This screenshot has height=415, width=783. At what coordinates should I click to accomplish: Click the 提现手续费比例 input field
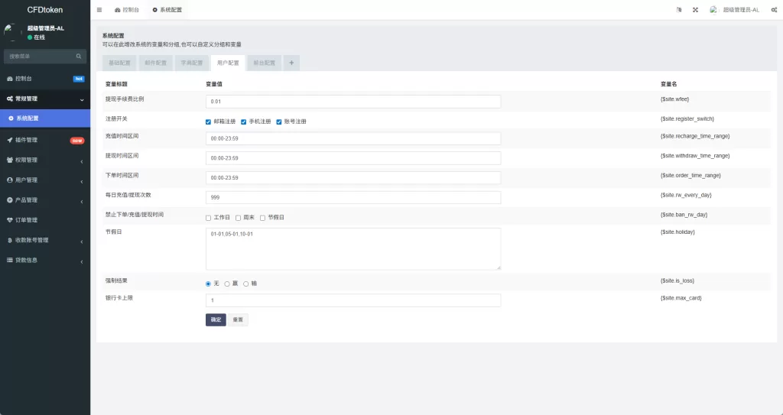point(353,102)
